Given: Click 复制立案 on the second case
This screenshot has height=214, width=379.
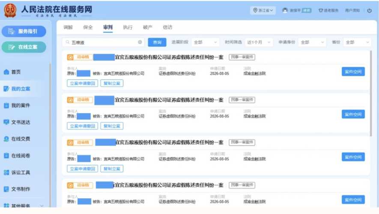Looking at the screenshot, I should [x=112, y=126].
